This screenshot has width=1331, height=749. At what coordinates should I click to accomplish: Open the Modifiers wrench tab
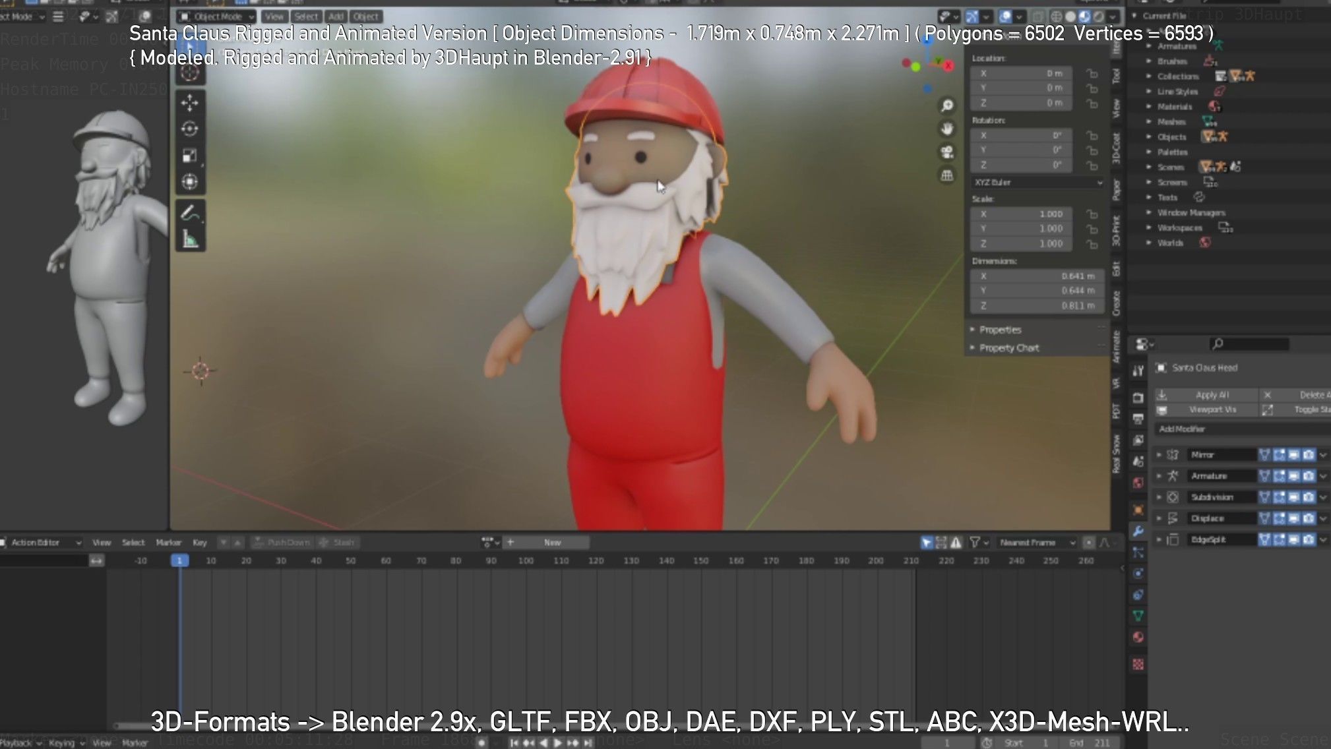1138,531
